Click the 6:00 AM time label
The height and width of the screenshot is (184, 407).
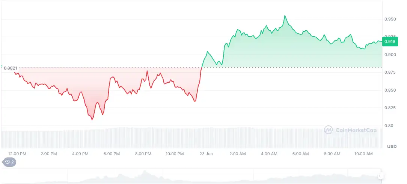[300, 154]
